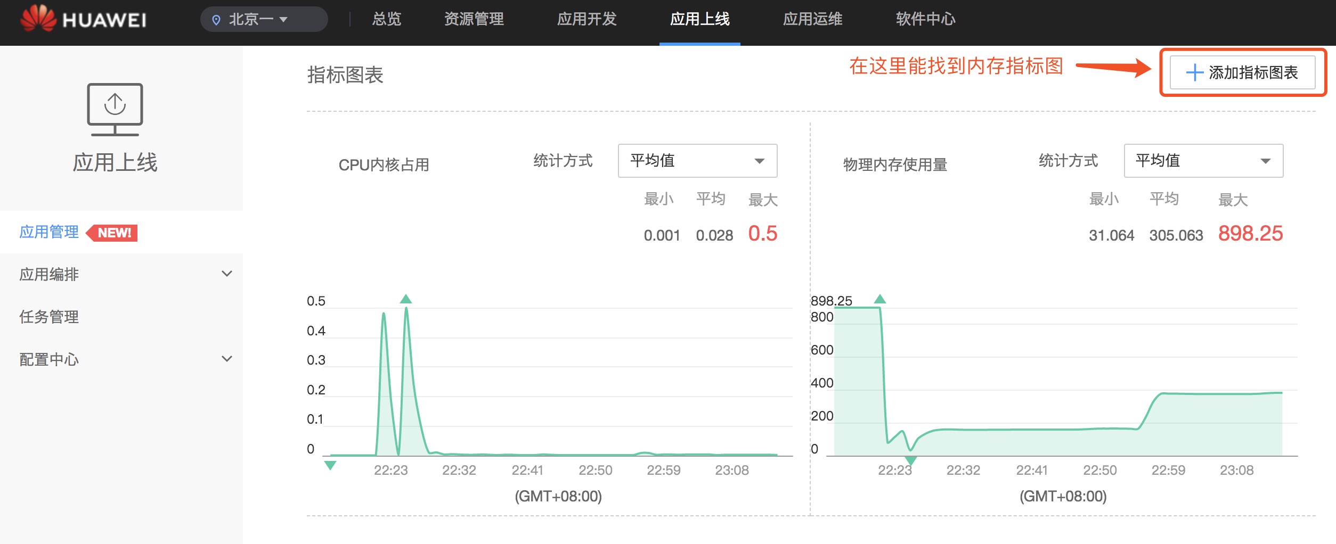Click the 物理内存使用量 chart title
This screenshot has height=544, width=1336.
(895, 165)
